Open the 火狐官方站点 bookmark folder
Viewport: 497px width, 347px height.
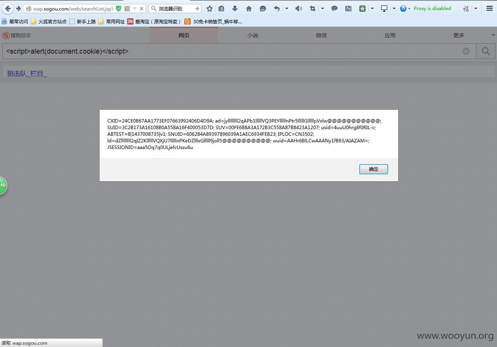(x=49, y=22)
